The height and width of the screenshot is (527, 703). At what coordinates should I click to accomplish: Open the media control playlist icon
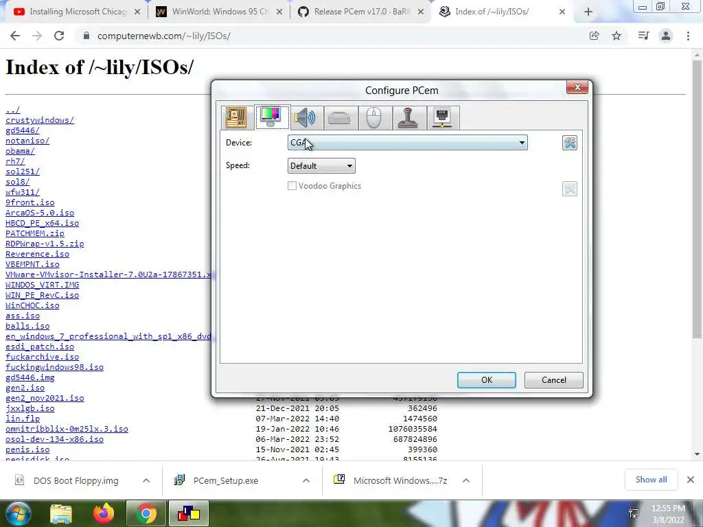(x=643, y=36)
